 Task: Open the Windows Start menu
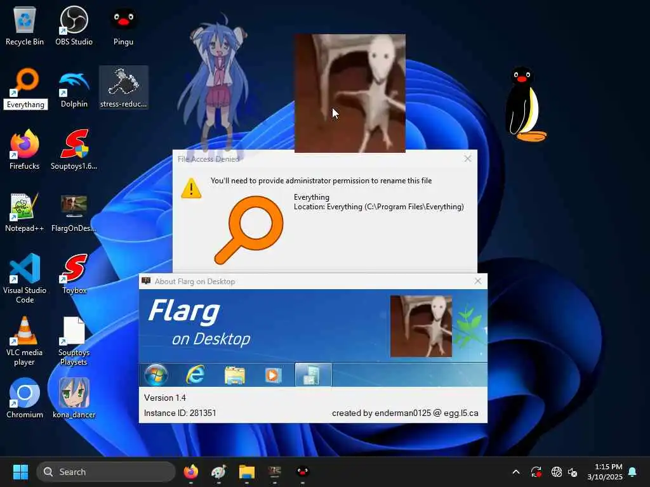[x=20, y=472]
